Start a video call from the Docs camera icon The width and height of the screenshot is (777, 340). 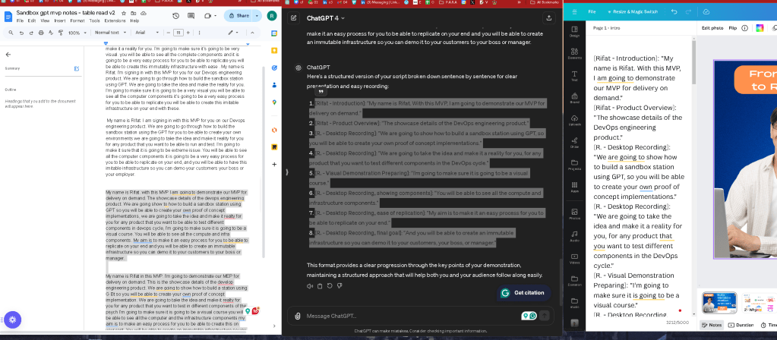point(208,16)
